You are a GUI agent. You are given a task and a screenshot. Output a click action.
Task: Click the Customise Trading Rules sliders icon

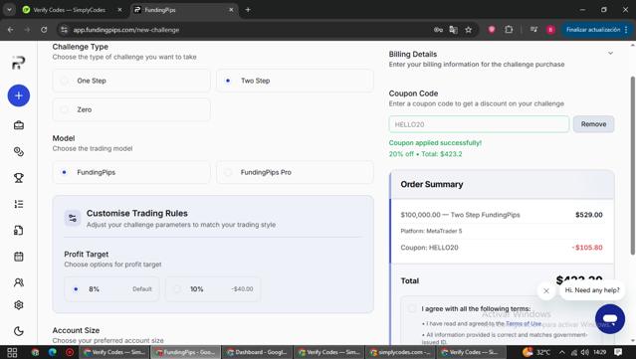point(73,218)
